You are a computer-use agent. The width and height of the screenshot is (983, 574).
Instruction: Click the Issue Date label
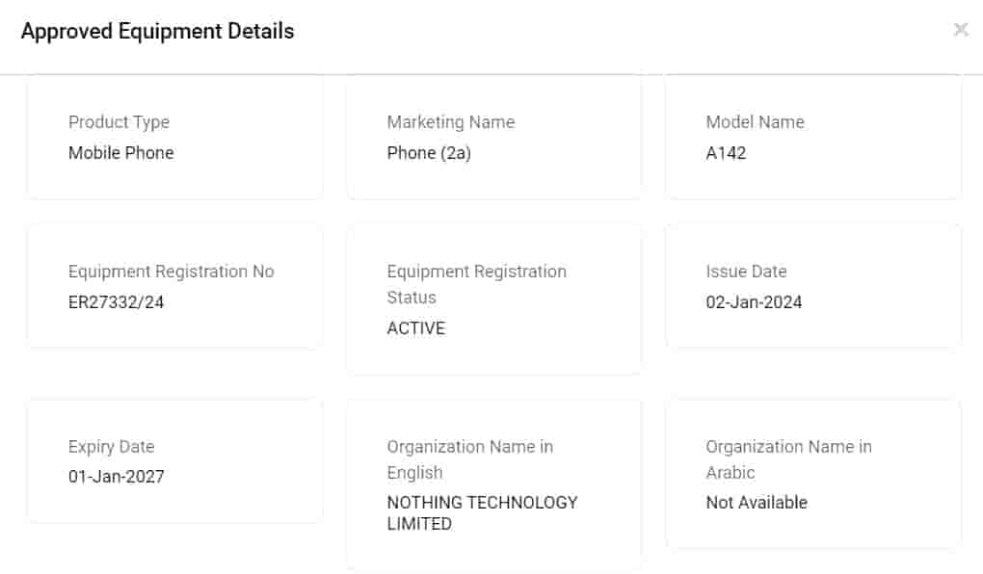[746, 272]
